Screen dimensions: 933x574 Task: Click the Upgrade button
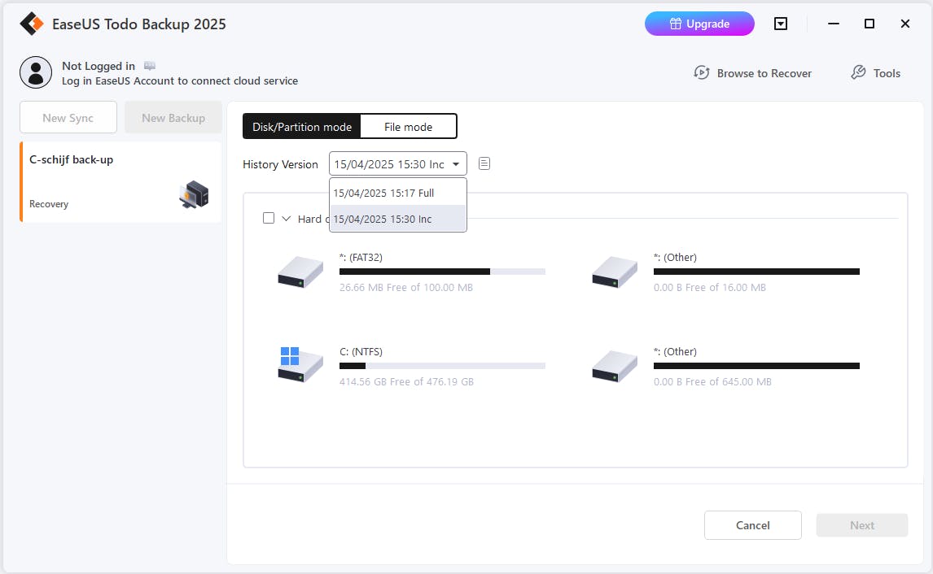(x=699, y=24)
